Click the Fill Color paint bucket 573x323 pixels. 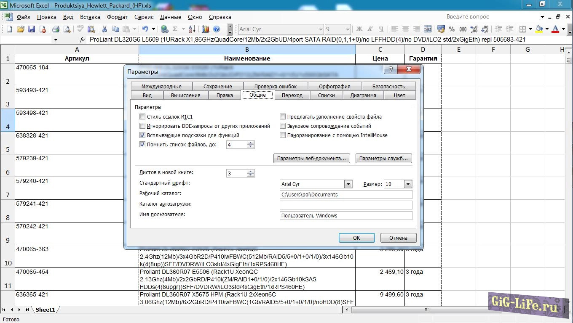pos(539,29)
